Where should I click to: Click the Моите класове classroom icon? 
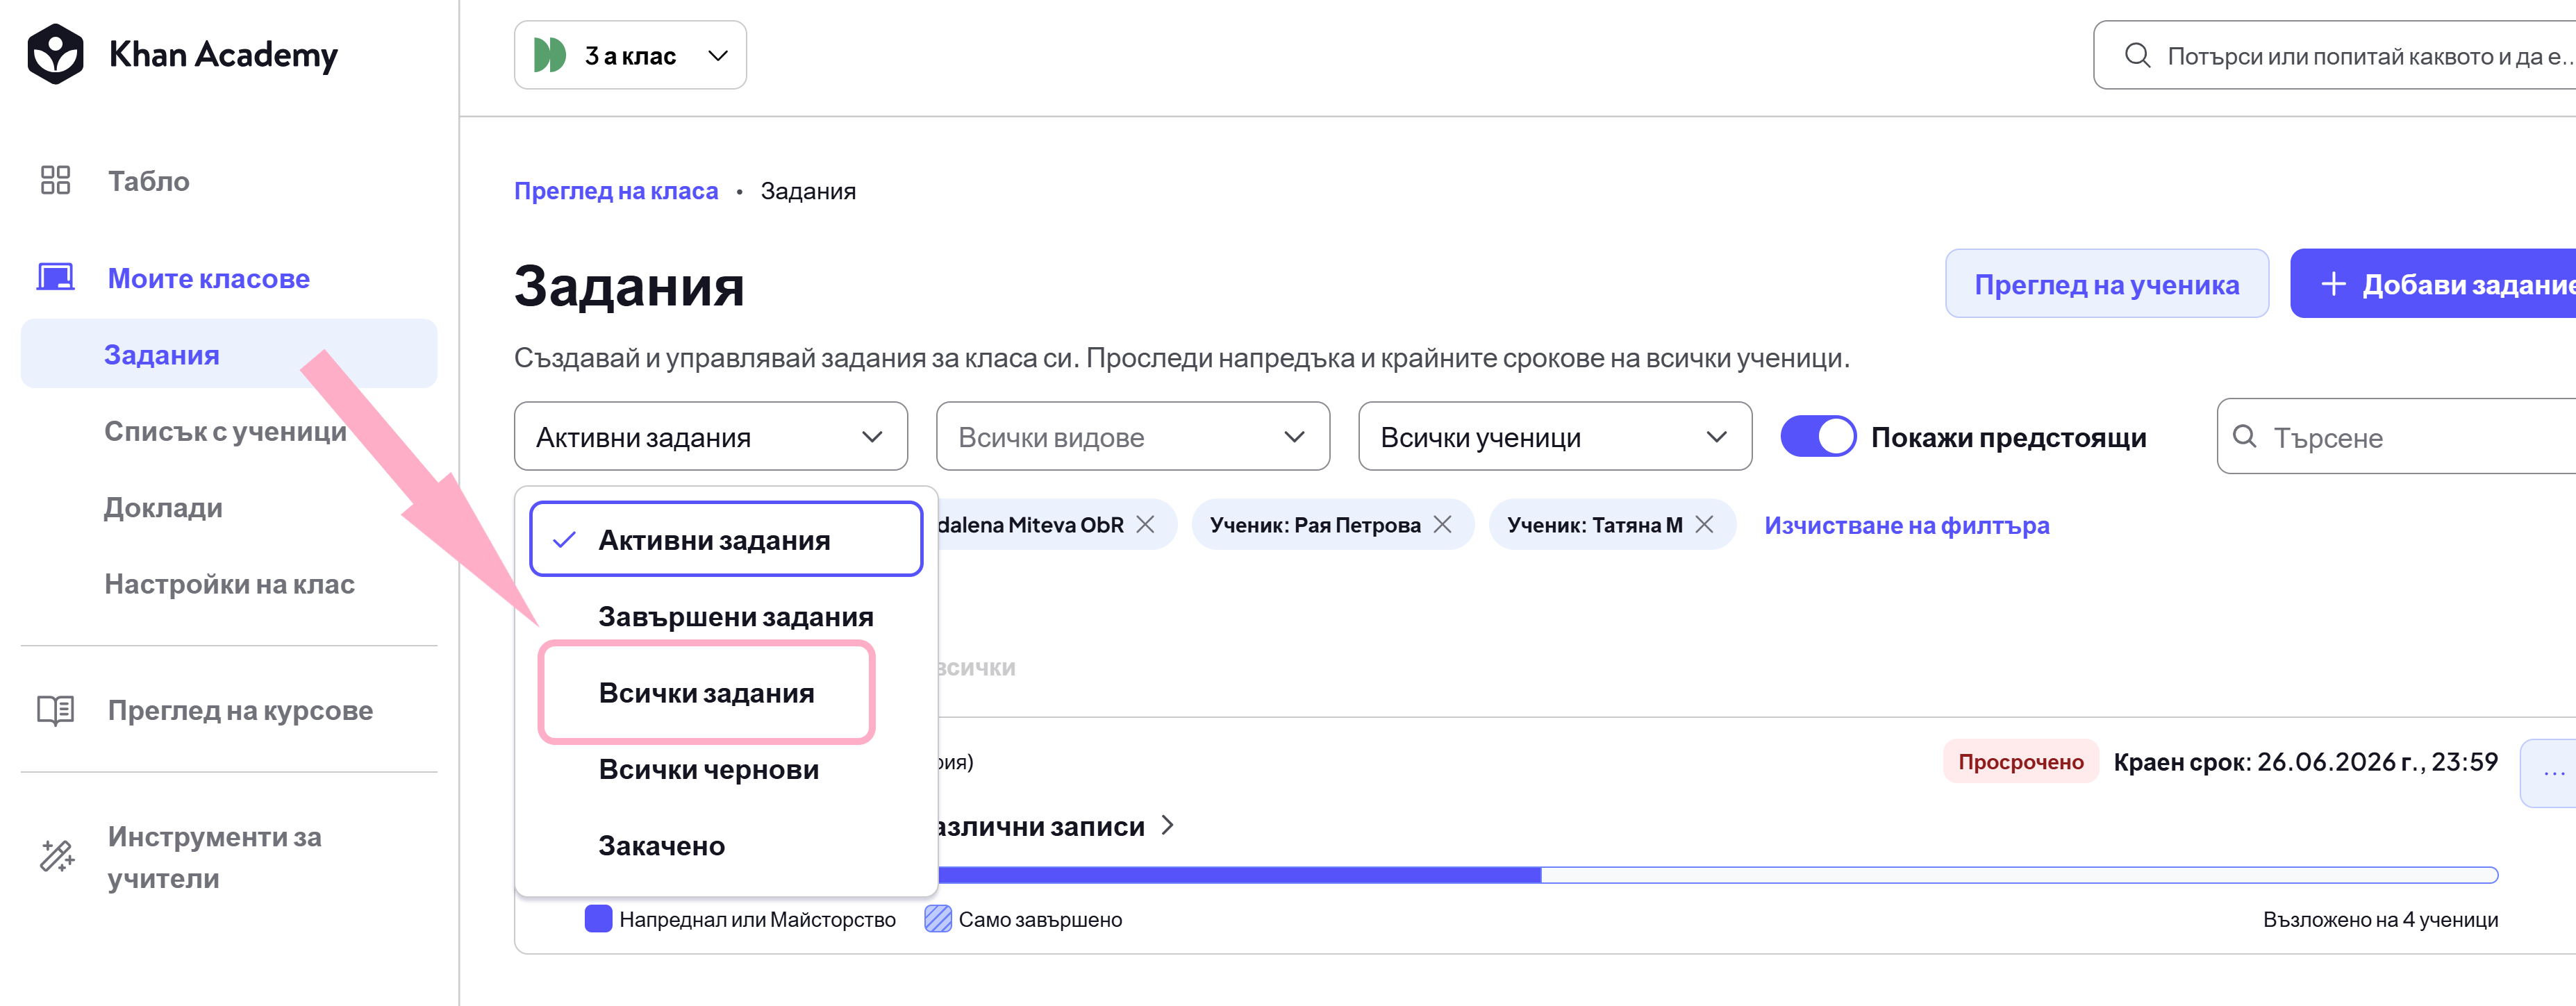tap(56, 277)
